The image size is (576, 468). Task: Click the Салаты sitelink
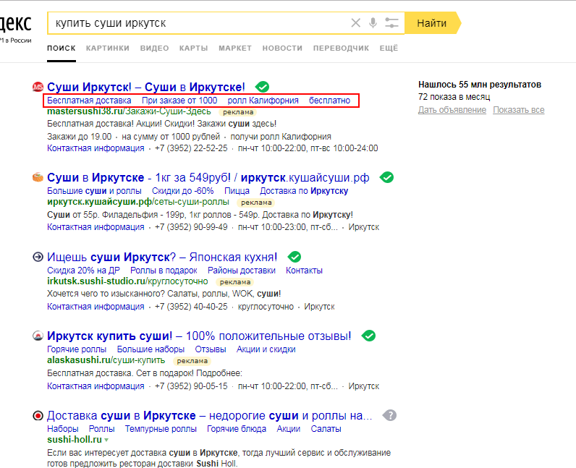coord(326,429)
